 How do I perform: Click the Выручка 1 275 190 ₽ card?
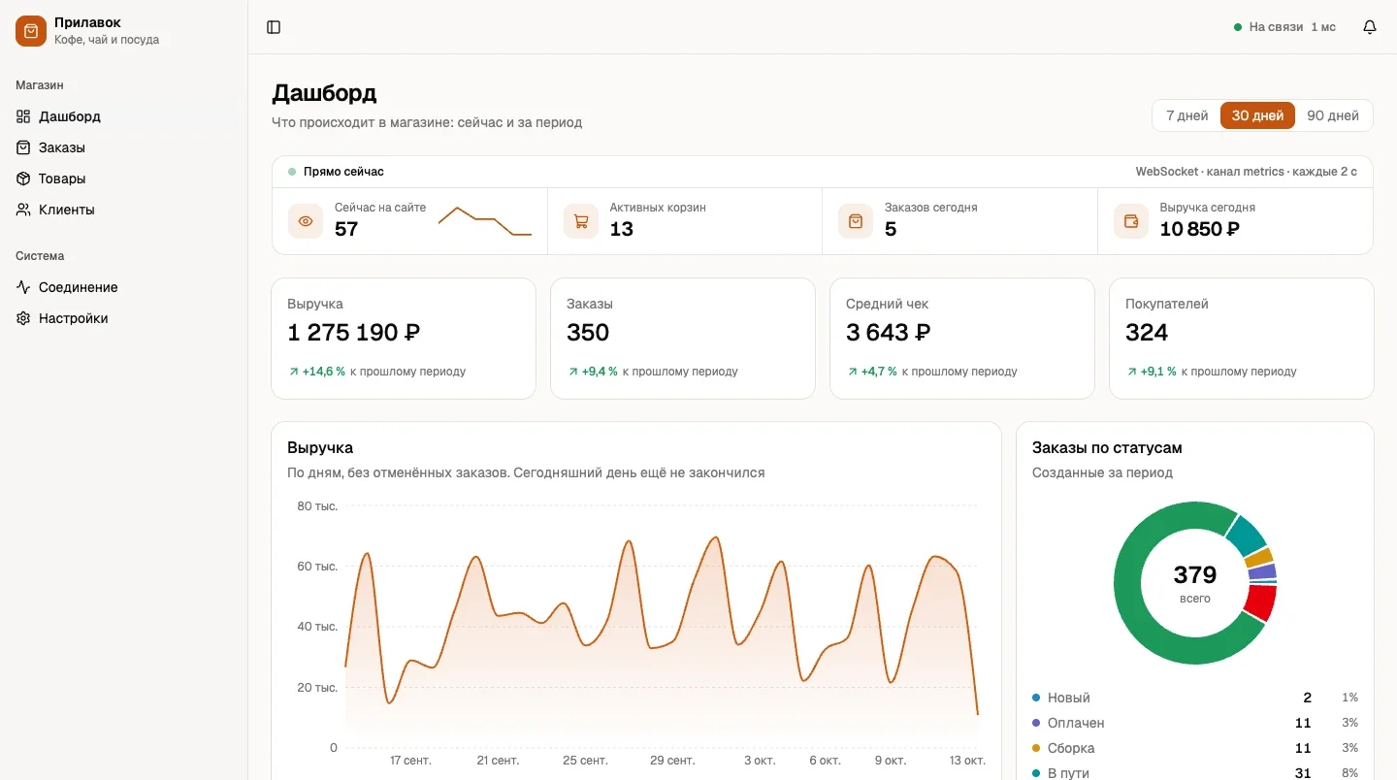(x=404, y=339)
